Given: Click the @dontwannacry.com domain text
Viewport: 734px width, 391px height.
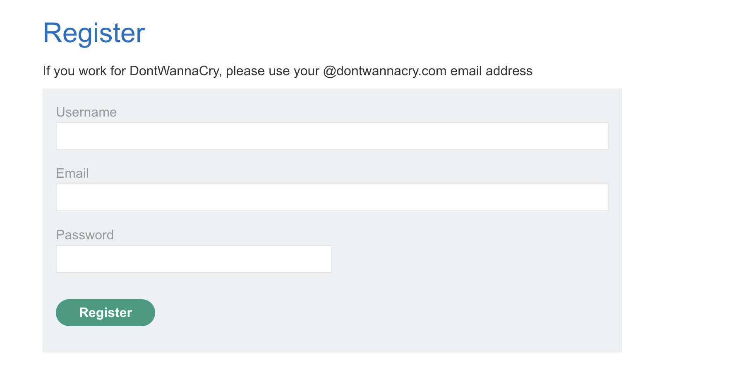Looking at the screenshot, I should pyautogui.click(x=385, y=71).
